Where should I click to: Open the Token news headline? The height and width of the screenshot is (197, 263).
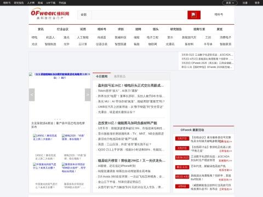coord(118,91)
